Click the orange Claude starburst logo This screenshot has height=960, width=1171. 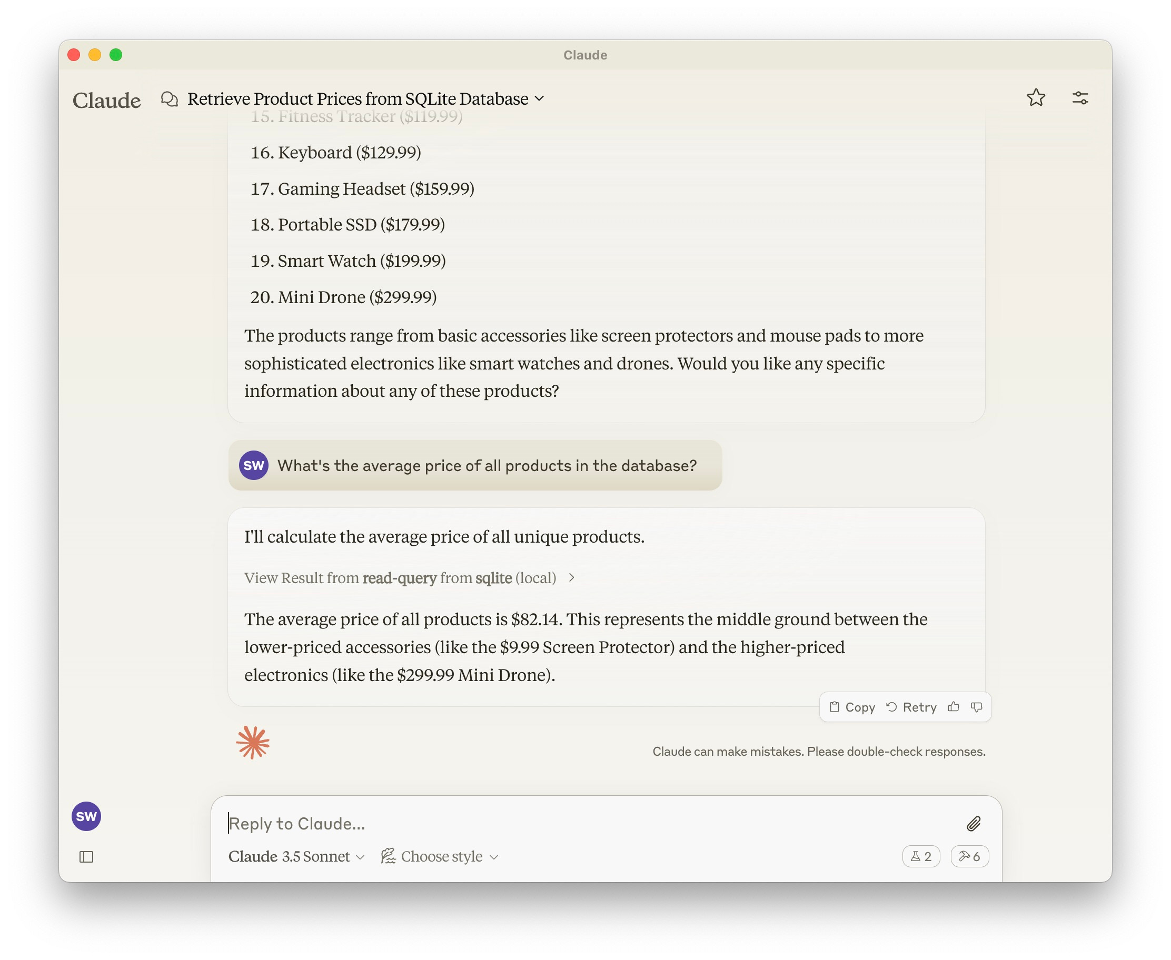(252, 742)
